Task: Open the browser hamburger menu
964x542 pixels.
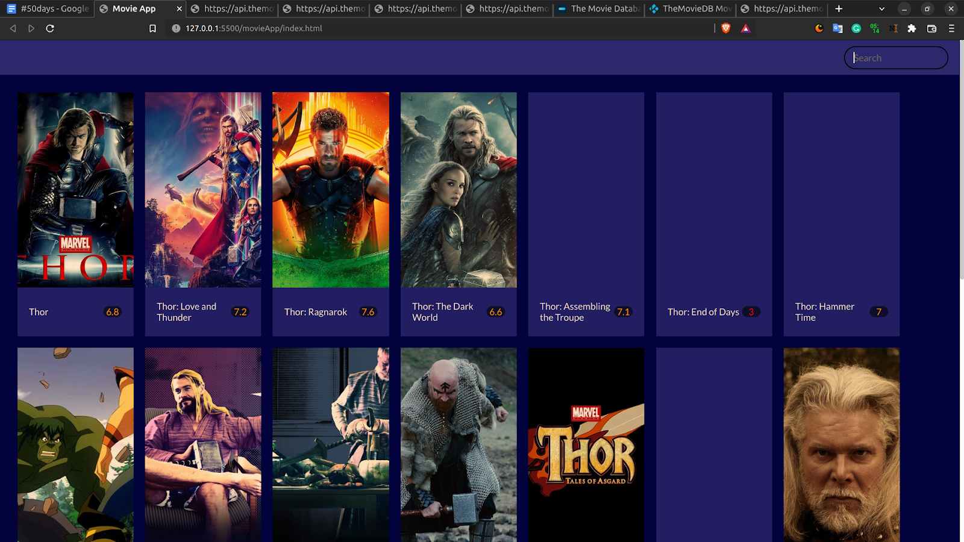Action: click(951, 28)
